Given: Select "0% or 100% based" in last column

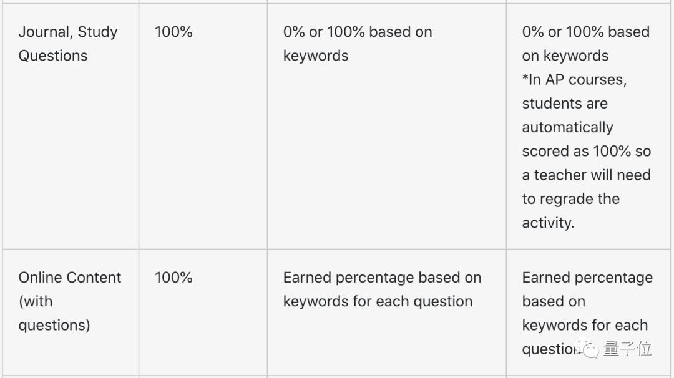Looking at the screenshot, I should pos(585,32).
